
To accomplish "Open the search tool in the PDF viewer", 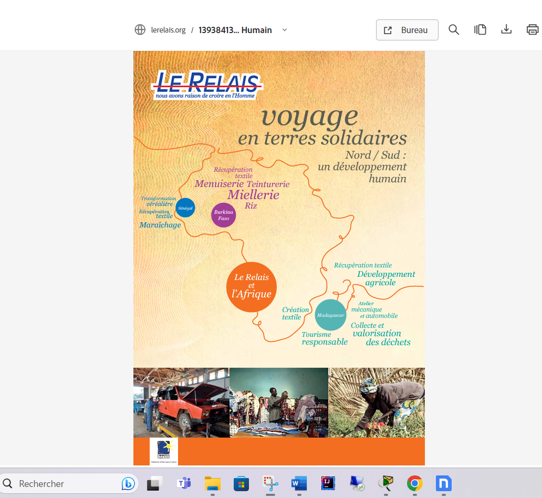I will click(454, 30).
